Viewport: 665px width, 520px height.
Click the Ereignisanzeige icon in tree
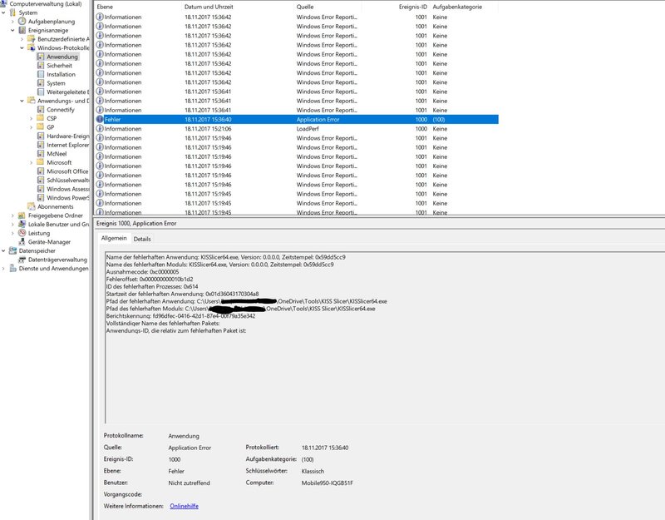point(22,30)
